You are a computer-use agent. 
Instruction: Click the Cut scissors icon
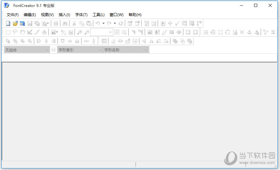(x=74, y=23)
